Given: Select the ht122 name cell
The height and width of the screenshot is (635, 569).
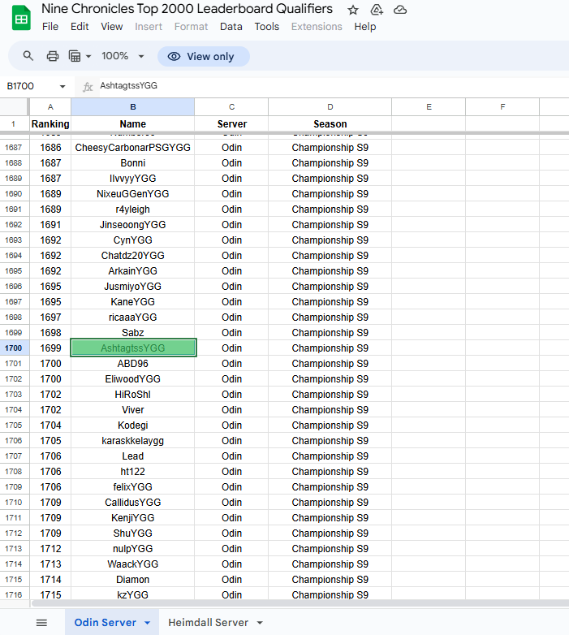Looking at the screenshot, I should [133, 472].
